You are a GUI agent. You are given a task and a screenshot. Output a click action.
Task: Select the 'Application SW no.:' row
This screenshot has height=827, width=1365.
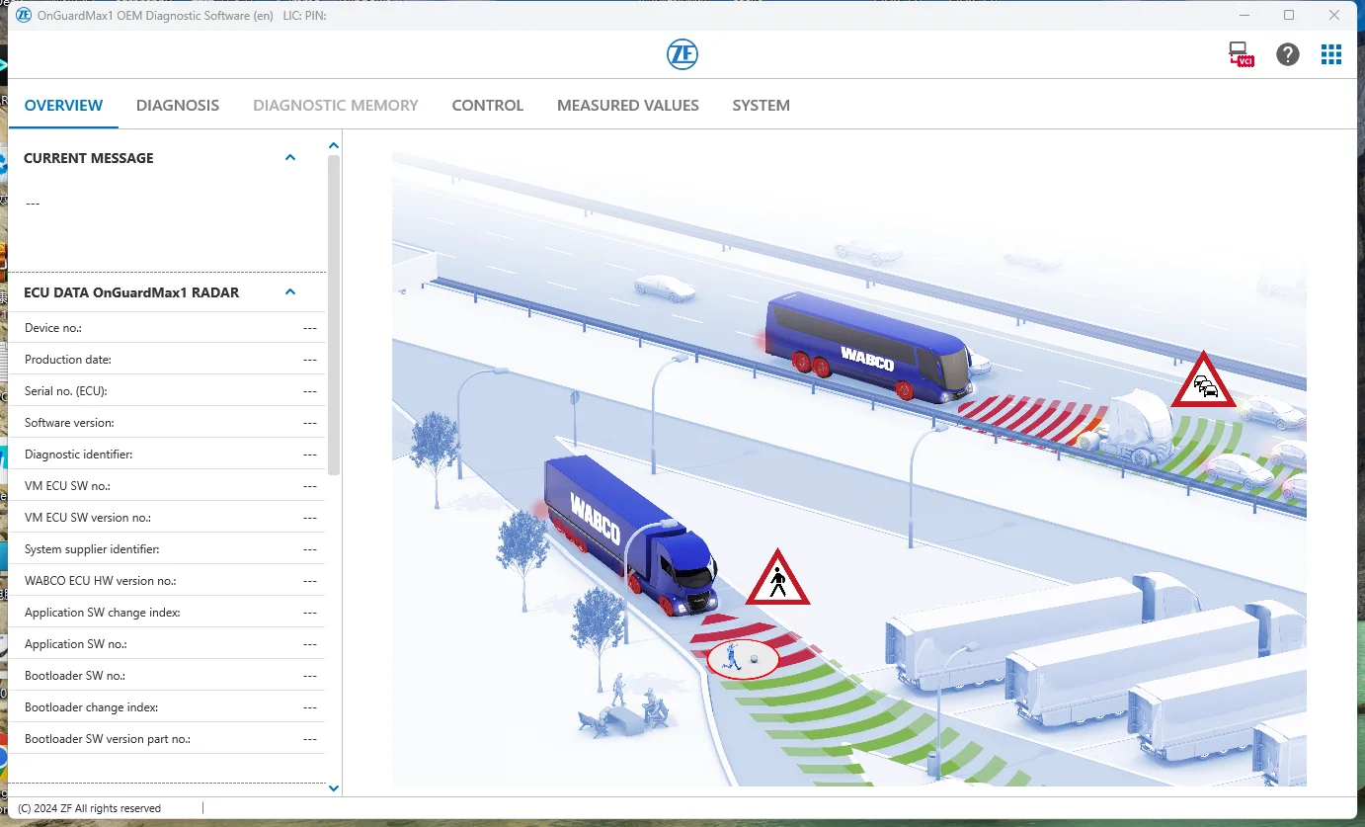coord(167,644)
